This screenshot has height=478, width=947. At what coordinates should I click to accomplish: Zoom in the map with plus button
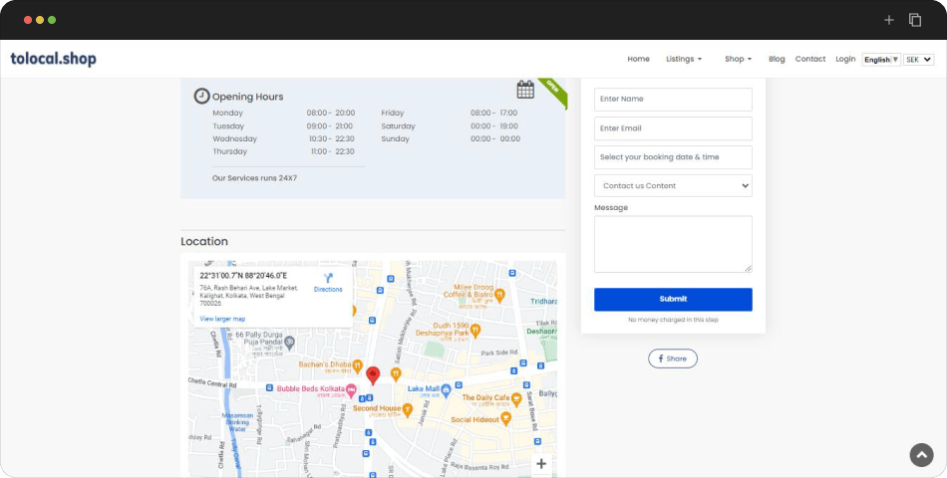click(541, 463)
